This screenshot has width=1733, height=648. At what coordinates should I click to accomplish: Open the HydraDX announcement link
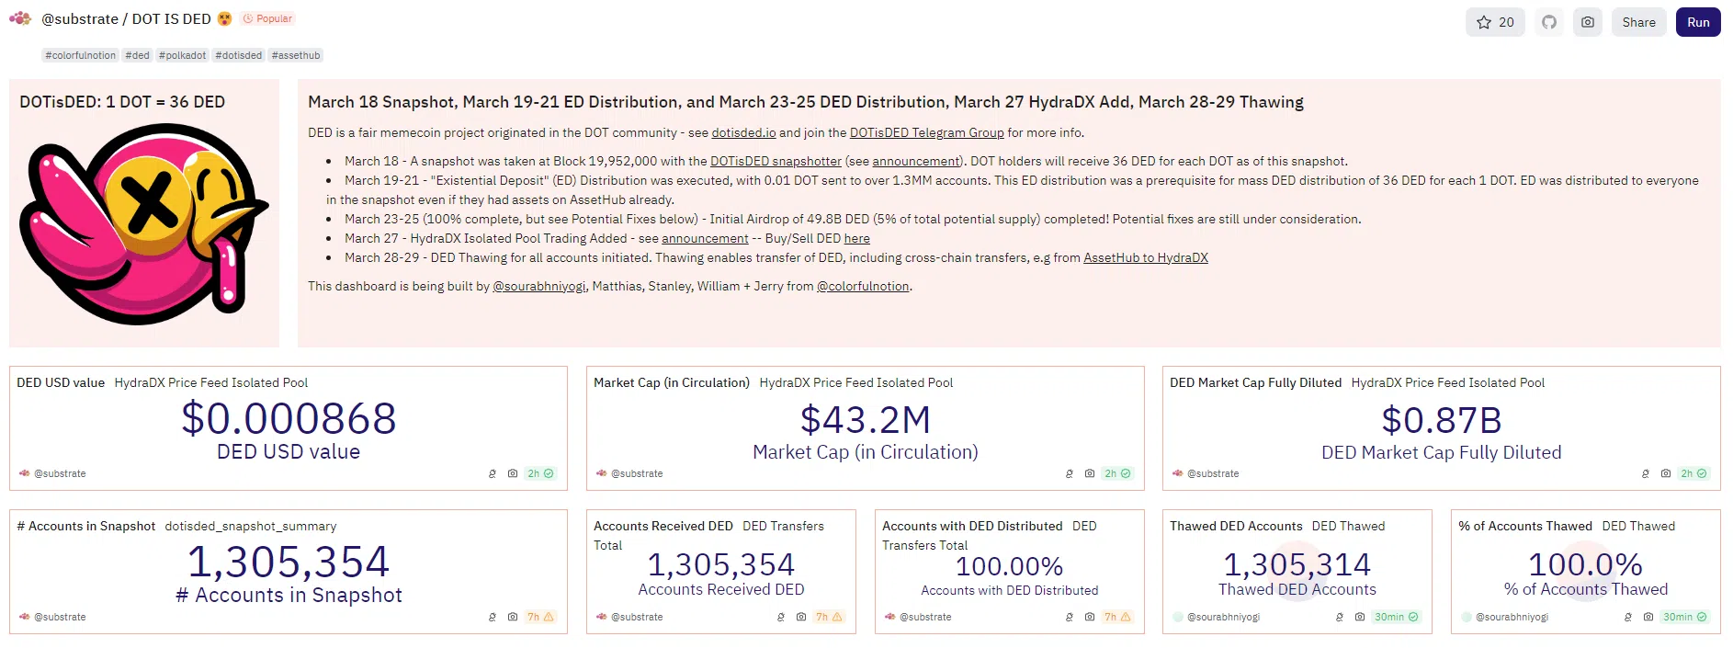[x=705, y=239]
